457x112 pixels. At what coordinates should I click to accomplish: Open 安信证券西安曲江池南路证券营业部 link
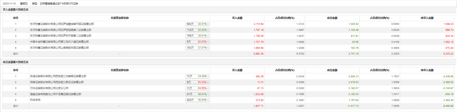tap(58, 76)
